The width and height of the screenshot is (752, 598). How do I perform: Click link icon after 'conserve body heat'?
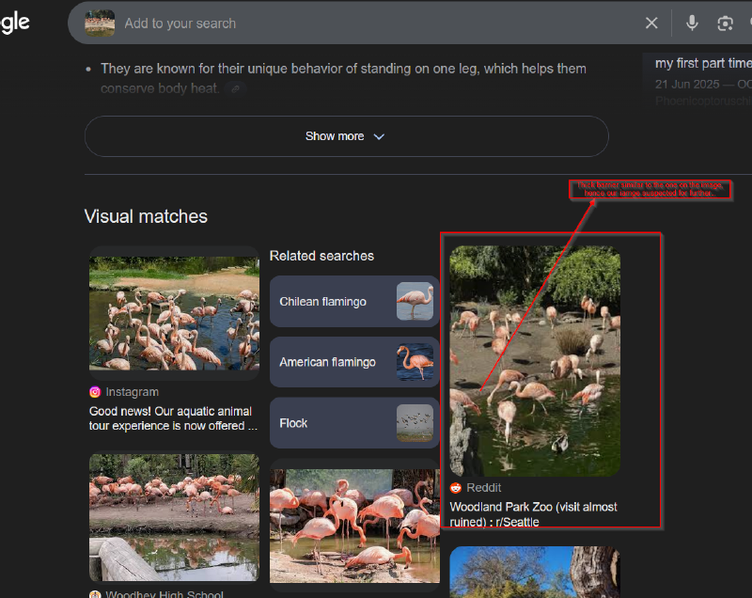click(x=237, y=89)
